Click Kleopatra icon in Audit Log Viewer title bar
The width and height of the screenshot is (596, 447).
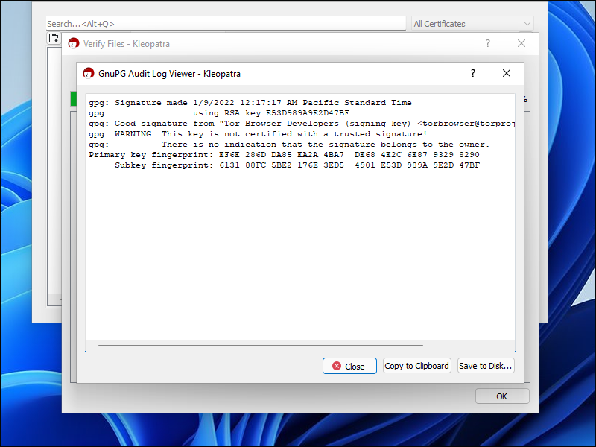[89, 73]
